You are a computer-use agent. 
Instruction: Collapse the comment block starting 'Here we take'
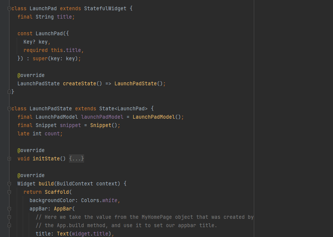(9, 217)
